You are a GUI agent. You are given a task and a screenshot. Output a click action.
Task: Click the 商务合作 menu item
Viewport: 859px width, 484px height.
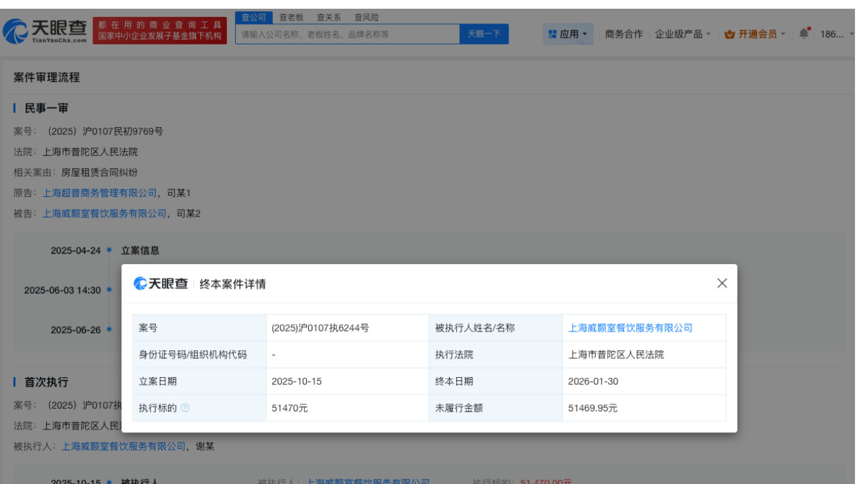[x=623, y=34]
